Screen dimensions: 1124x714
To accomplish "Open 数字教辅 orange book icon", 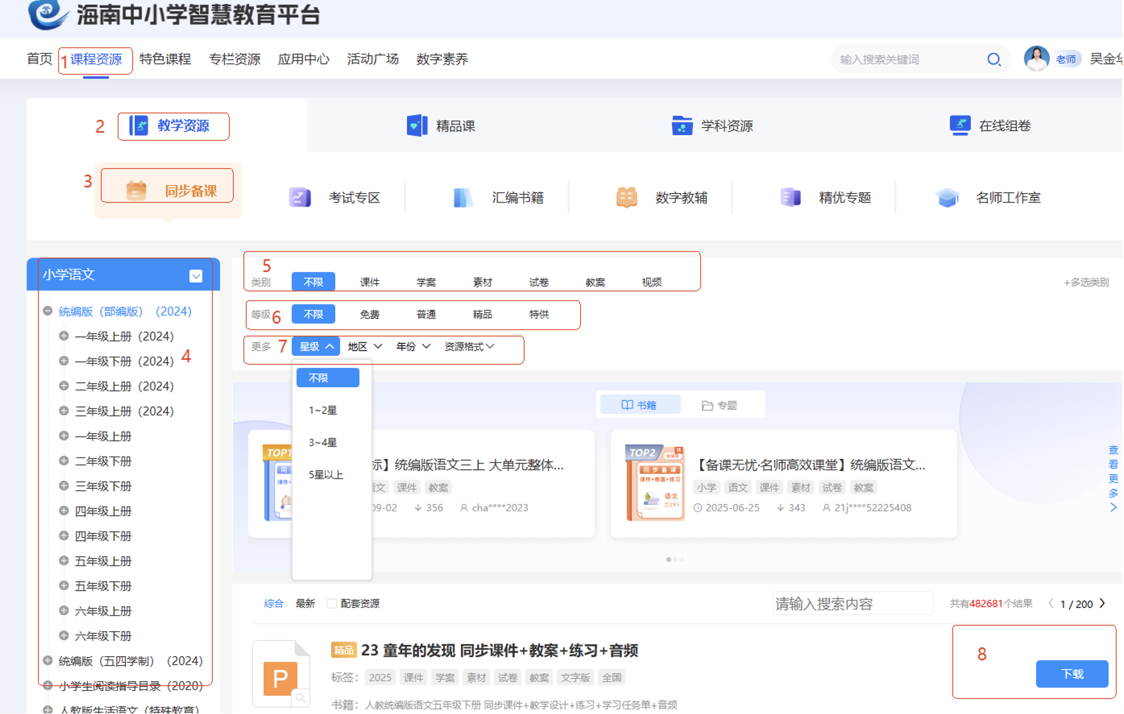I will 626,198.
